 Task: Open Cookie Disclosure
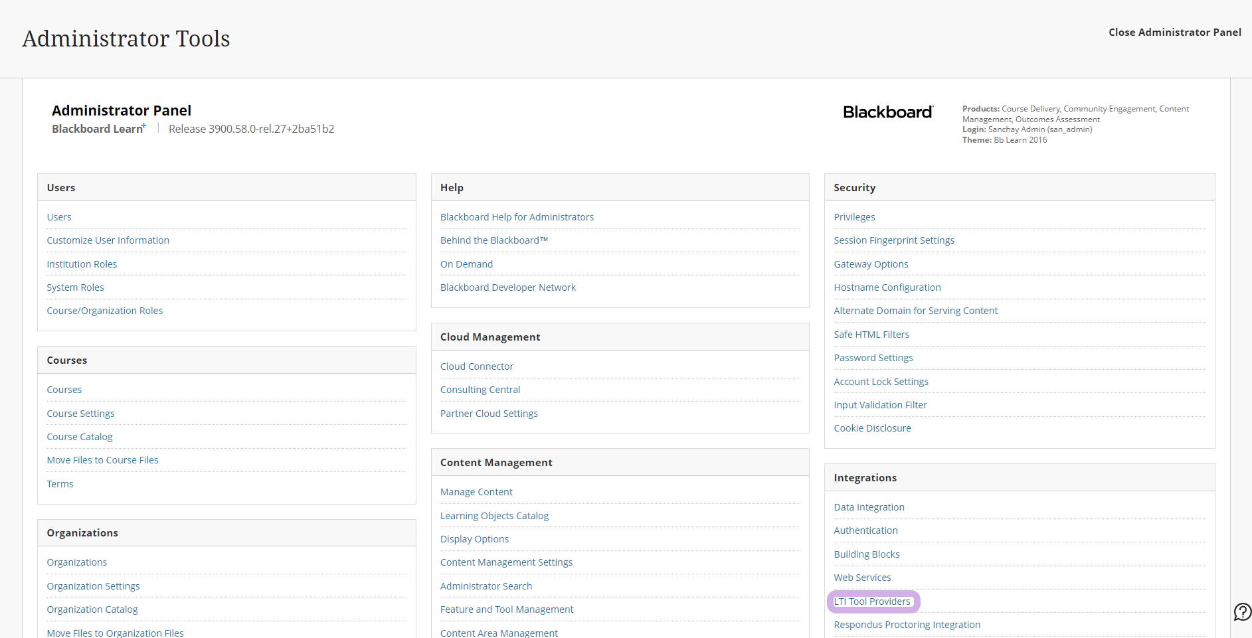tap(872, 428)
